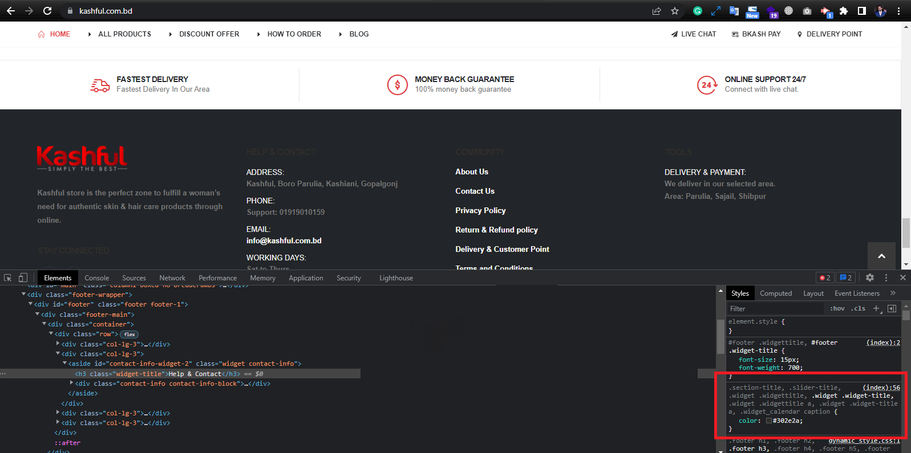Image resolution: width=911 pixels, height=453 pixels.
Task: Click the blue expand arrows extension icon
Action: (716, 11)
